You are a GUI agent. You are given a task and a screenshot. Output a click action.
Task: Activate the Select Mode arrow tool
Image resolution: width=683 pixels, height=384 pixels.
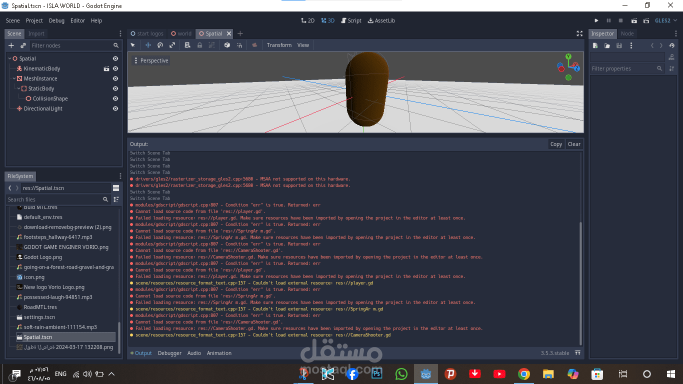point(133,45)
